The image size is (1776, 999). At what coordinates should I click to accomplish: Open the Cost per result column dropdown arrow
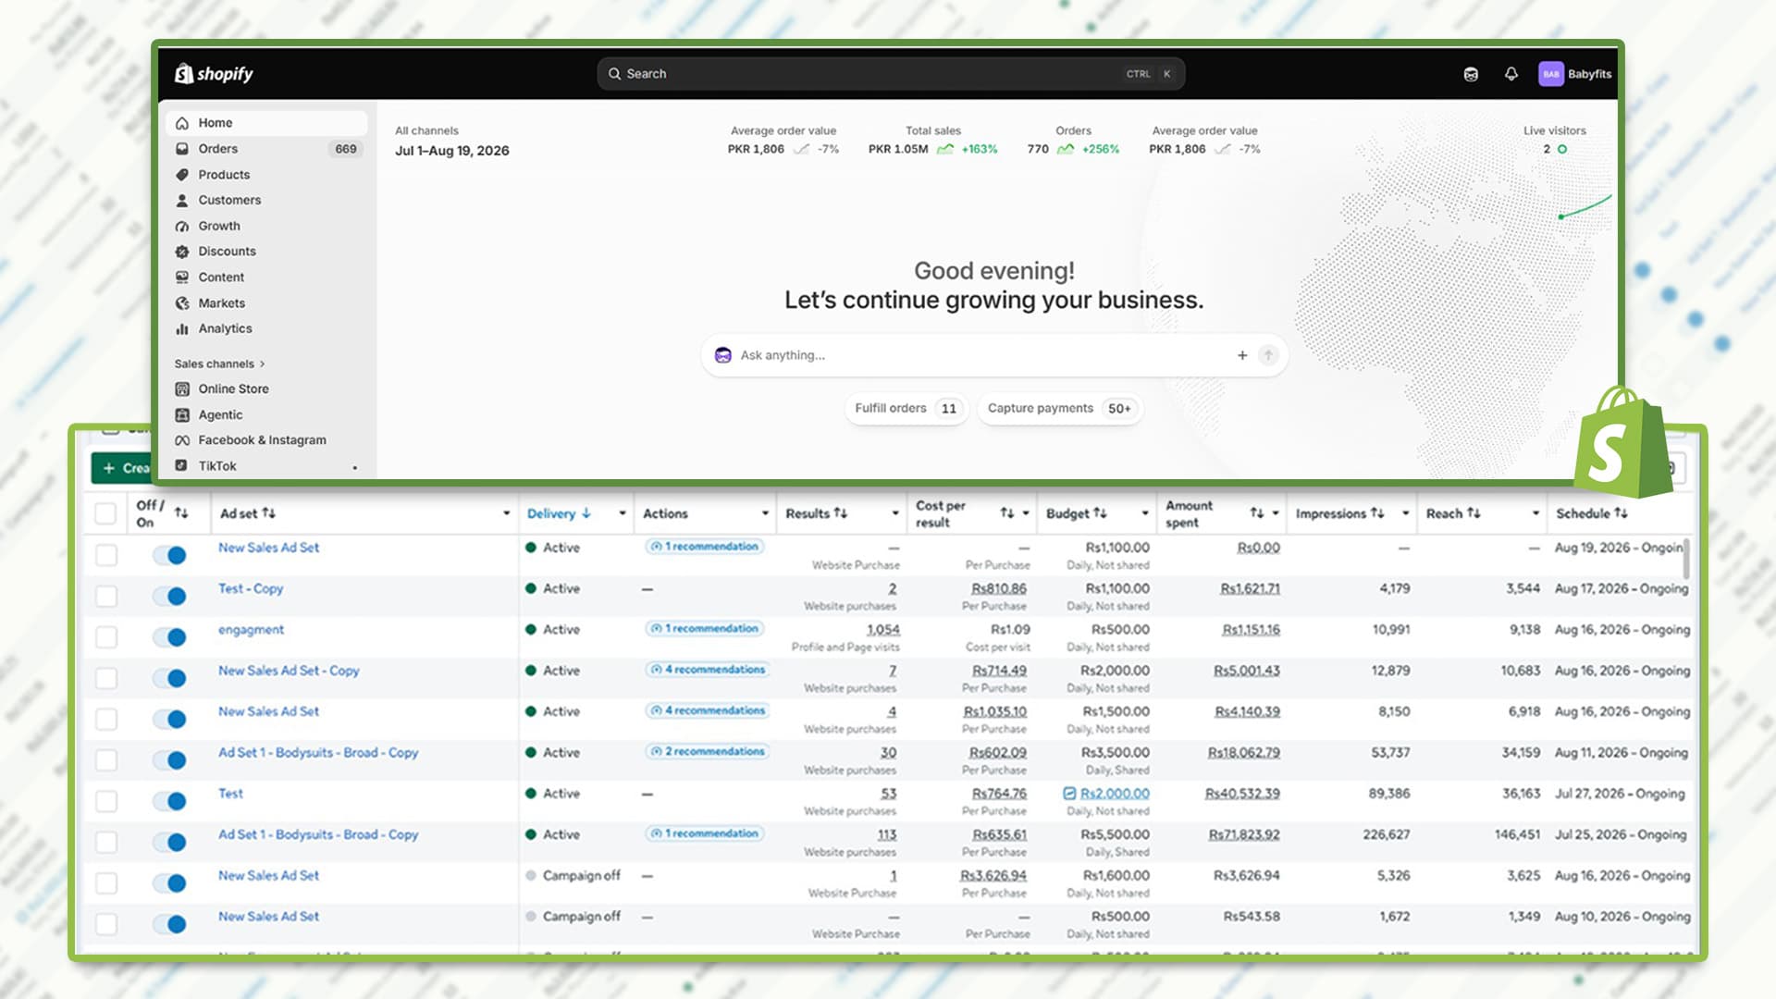[x=1026, y=513]
